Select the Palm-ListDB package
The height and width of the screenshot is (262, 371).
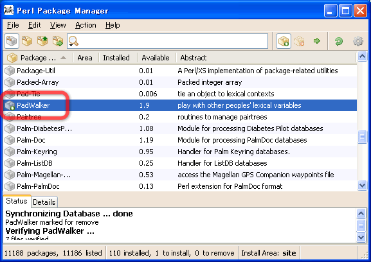point(180,163)
